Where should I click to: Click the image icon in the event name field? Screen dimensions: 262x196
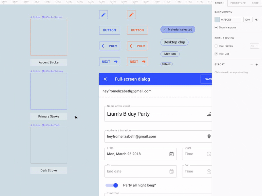pos(209,114)
